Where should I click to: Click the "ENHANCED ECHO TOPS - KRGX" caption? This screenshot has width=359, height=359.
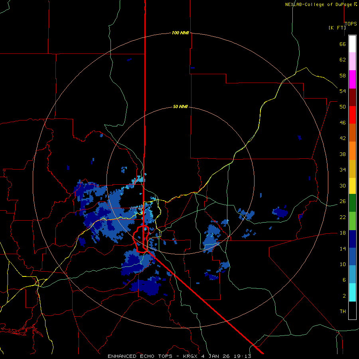coord(152,356)
